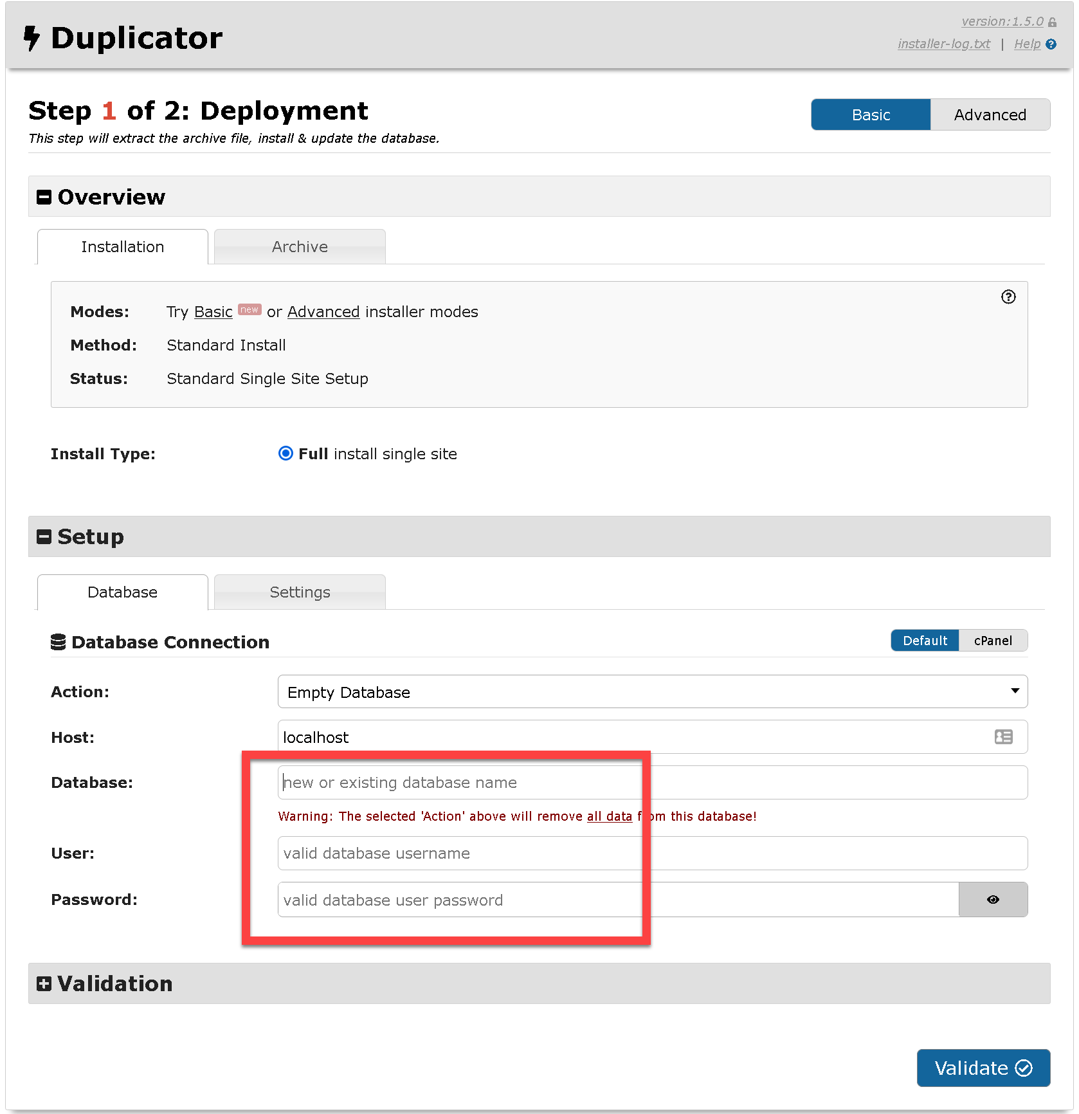The image size is (1079, 1114).
Task: Click the blue Help question mark icon
Action: pos(1051,44)
